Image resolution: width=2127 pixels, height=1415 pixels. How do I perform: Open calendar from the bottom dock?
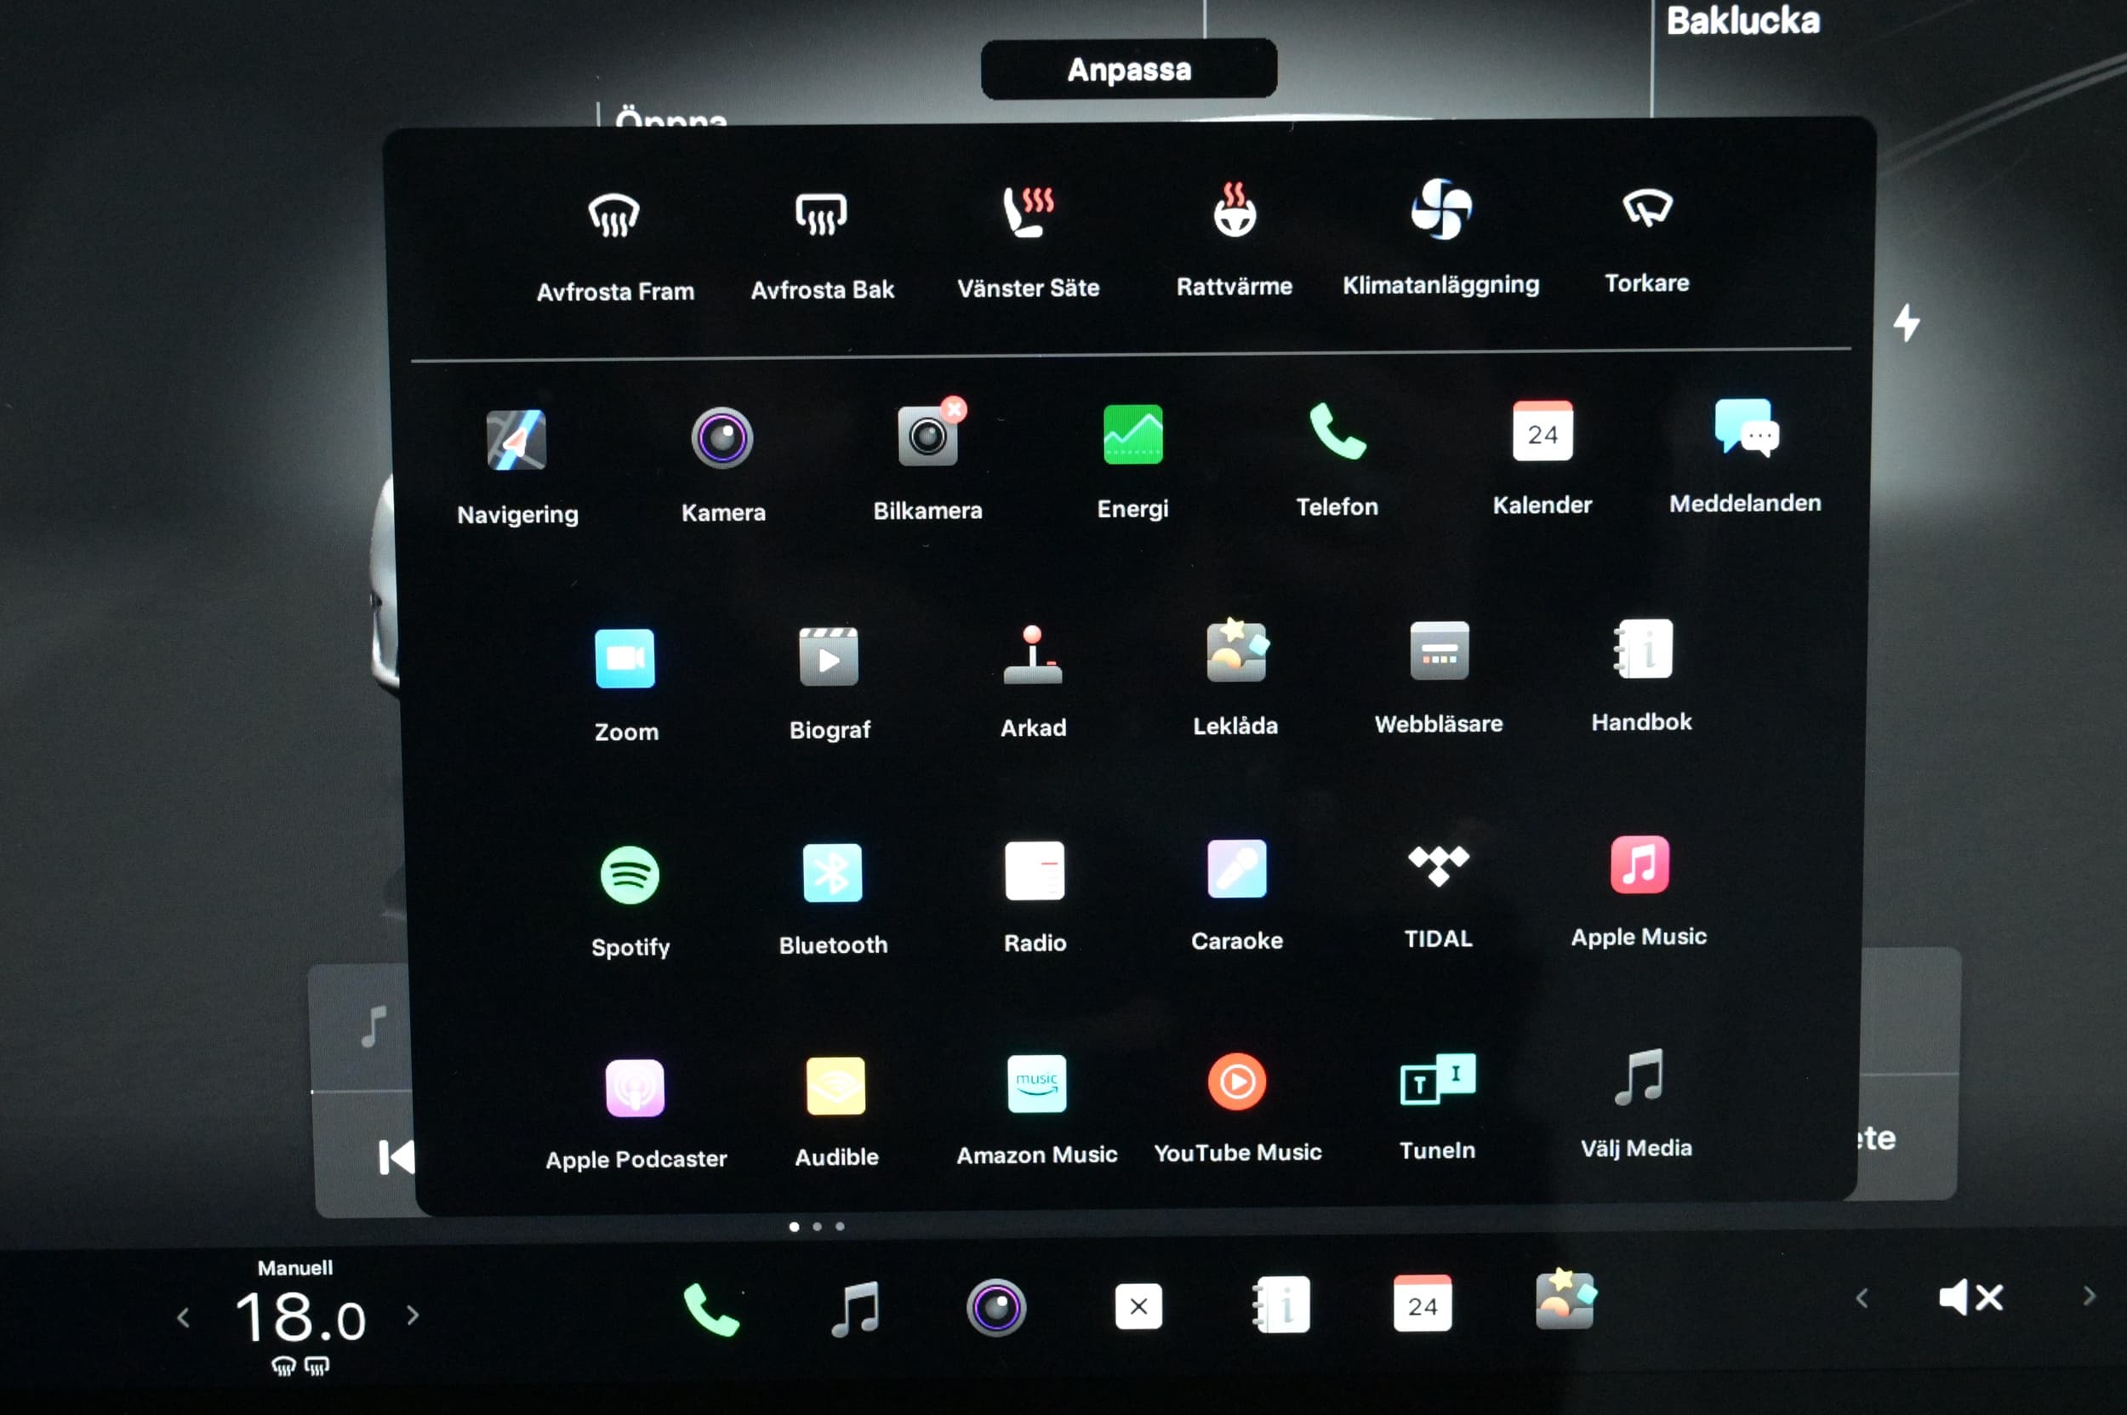click(1423, 1303)
